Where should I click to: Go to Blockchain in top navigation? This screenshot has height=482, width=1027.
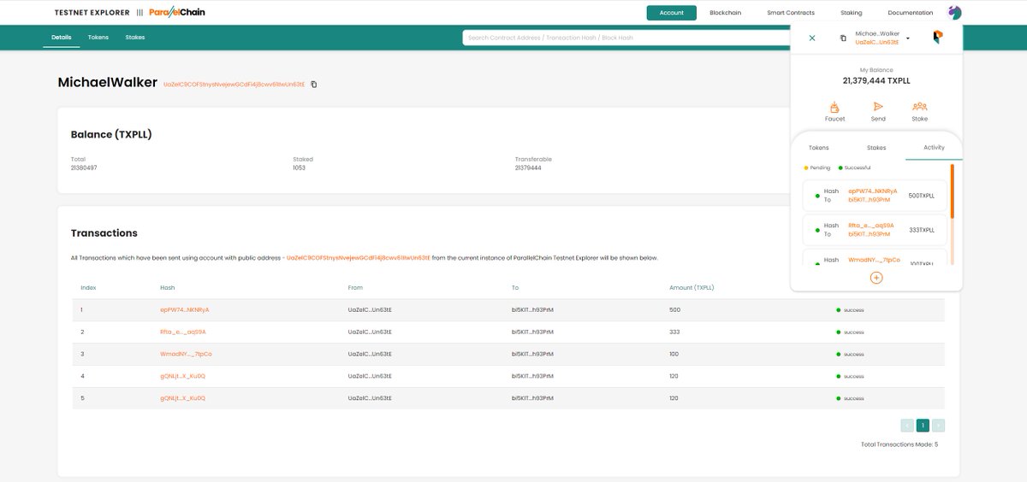[x=725, y=13]
